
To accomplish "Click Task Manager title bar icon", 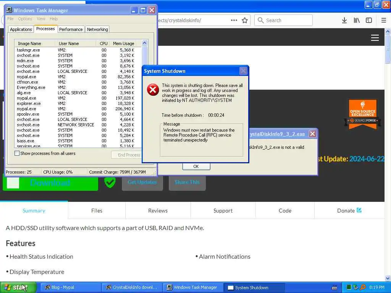I will point(9,10).
